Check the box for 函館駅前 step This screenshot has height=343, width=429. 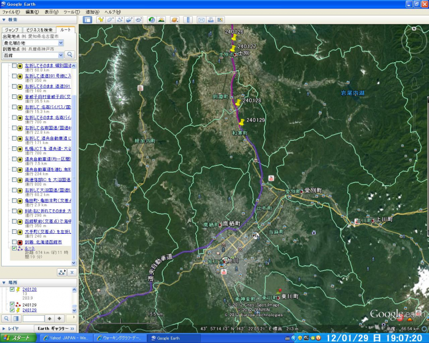coord(14,221)
